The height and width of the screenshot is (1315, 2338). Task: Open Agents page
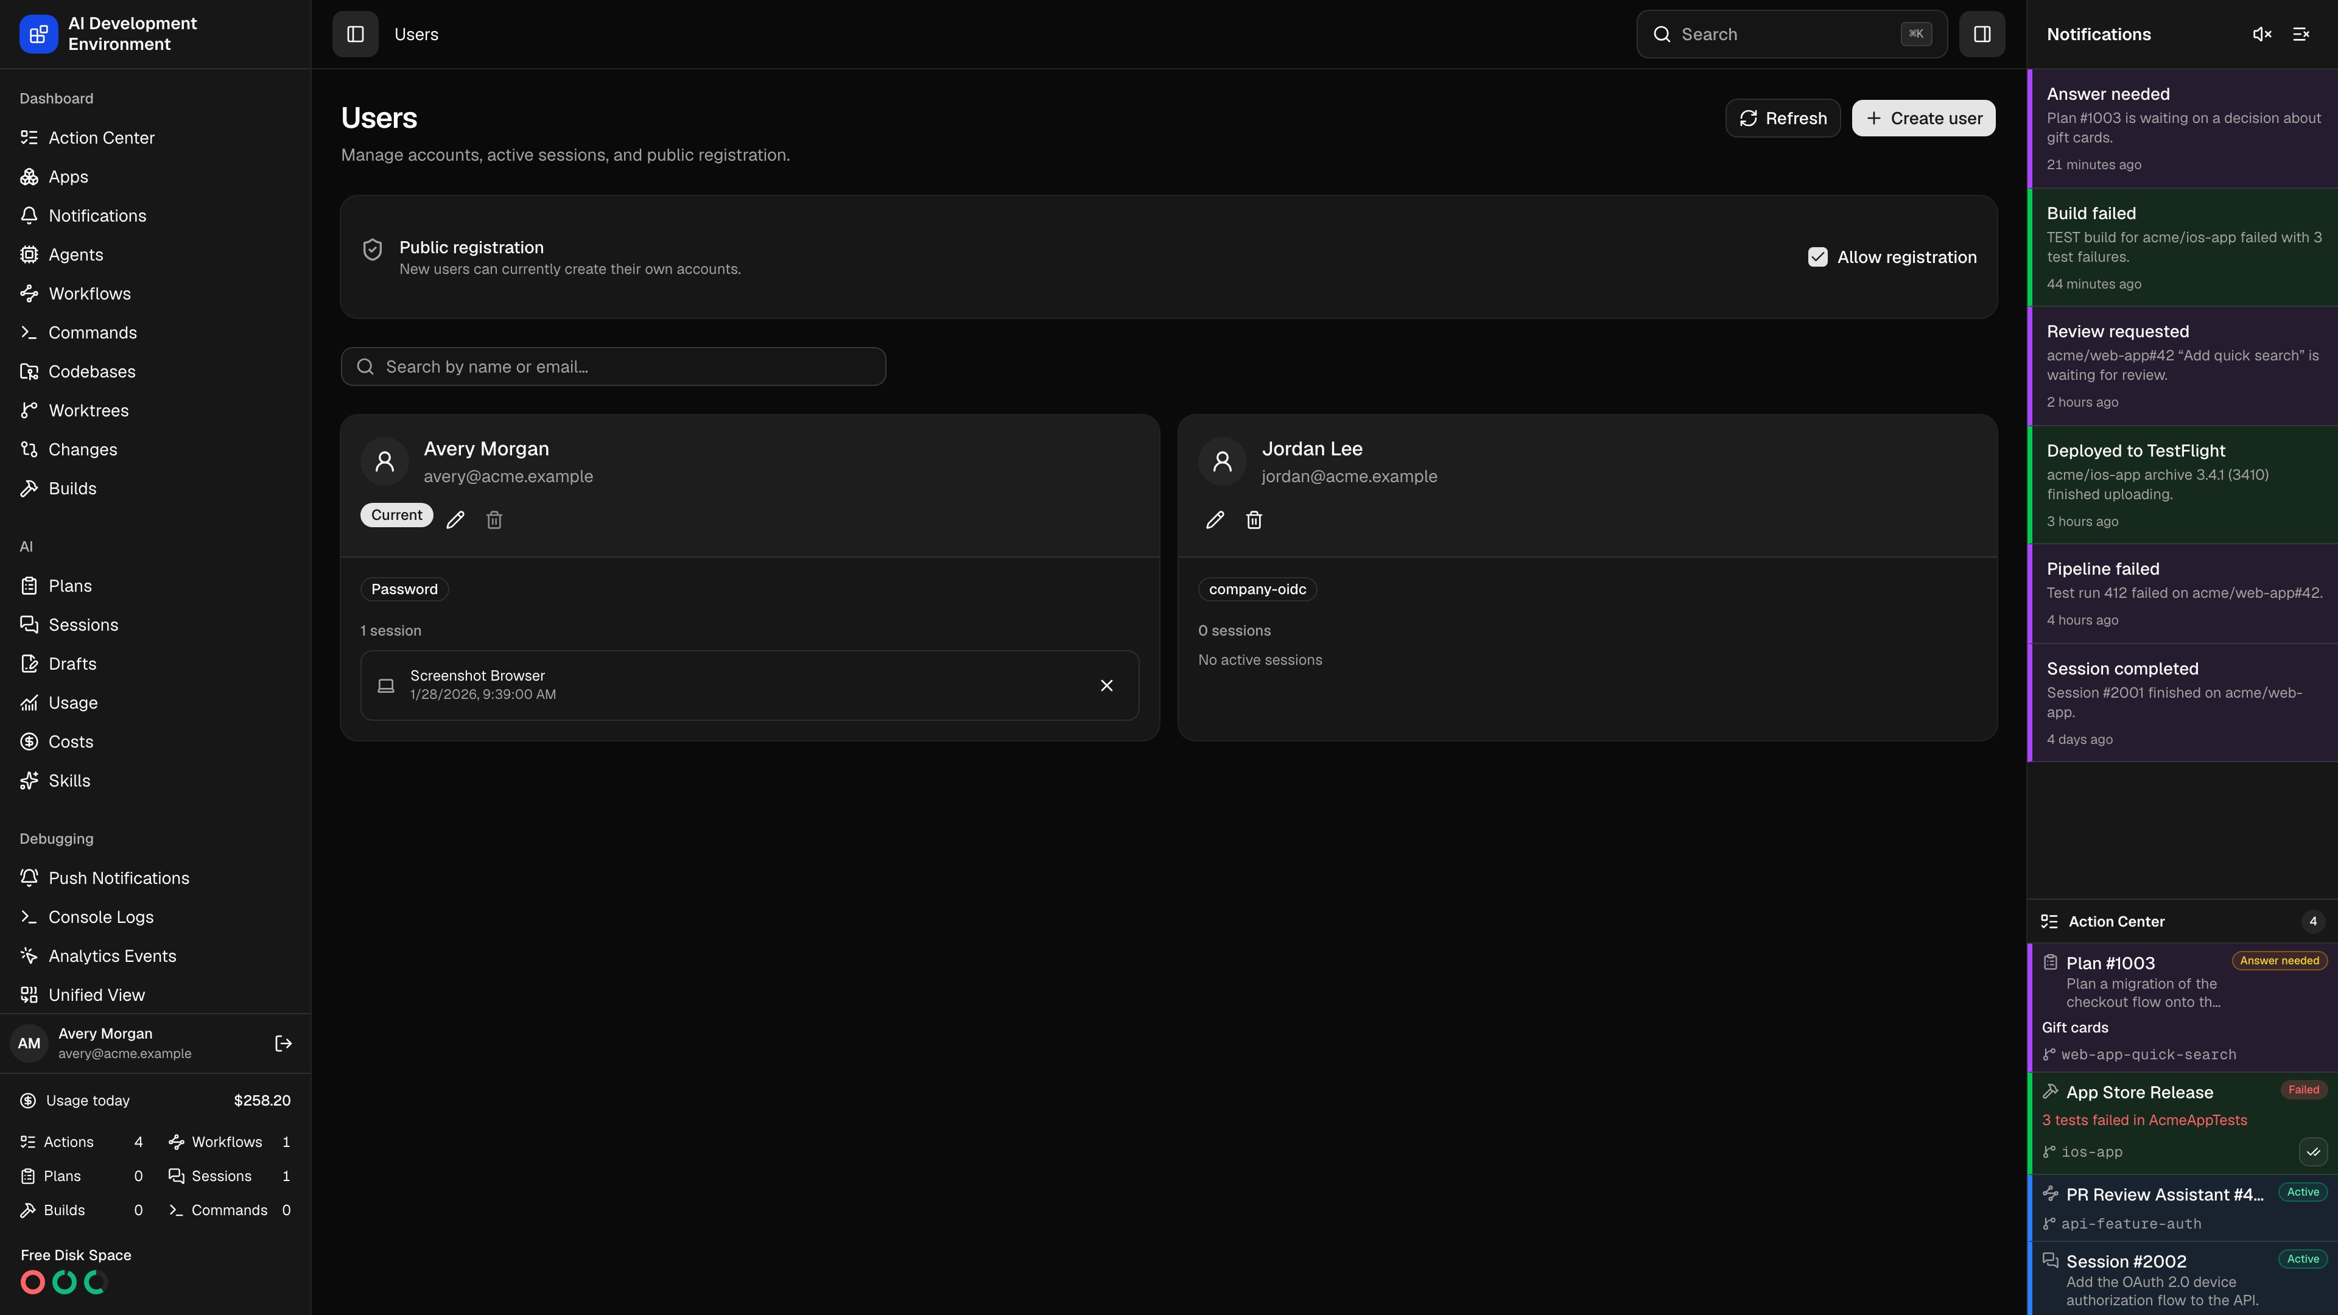pos(155,255)
